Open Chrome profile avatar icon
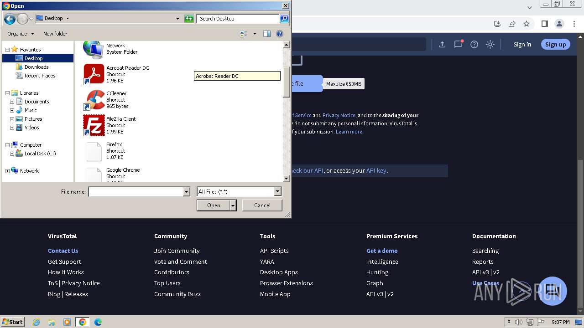The image size is (584, 328). (x=559, y=24)
